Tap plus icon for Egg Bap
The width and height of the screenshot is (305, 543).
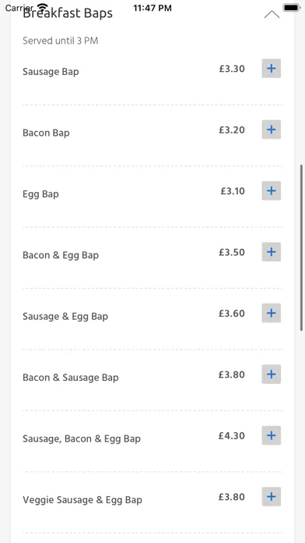[271, 191]
